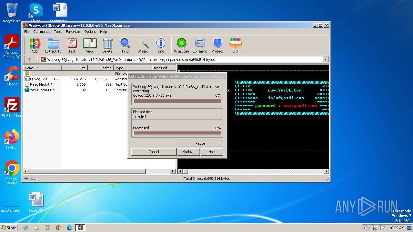The image size is (413, 232).
Task: Expand the archive path dropdown arrow
Action: point(326,59)
